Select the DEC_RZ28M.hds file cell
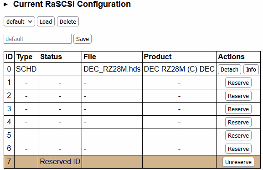The width and height of the screenshot is (263, 170). (112, 69)
